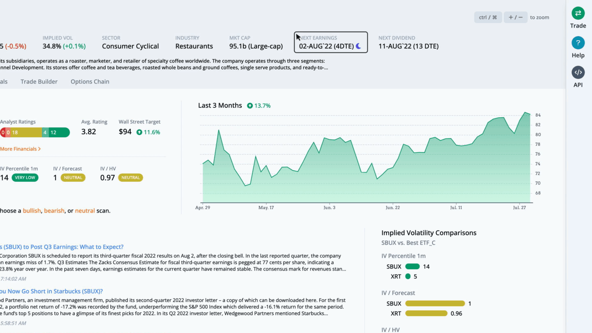The image size is (592, 333).
Task: Open the More Financials link
Action: (20, 149)
